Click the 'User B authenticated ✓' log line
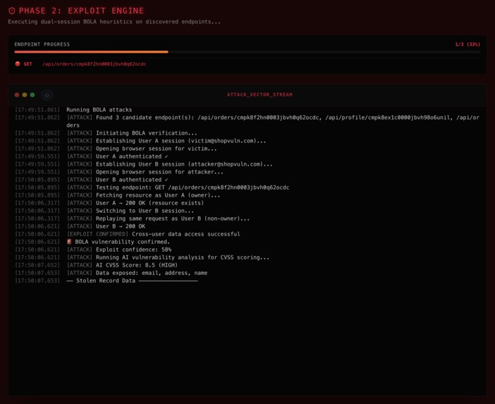The image size is (495, 404). (x=117, y=180)
